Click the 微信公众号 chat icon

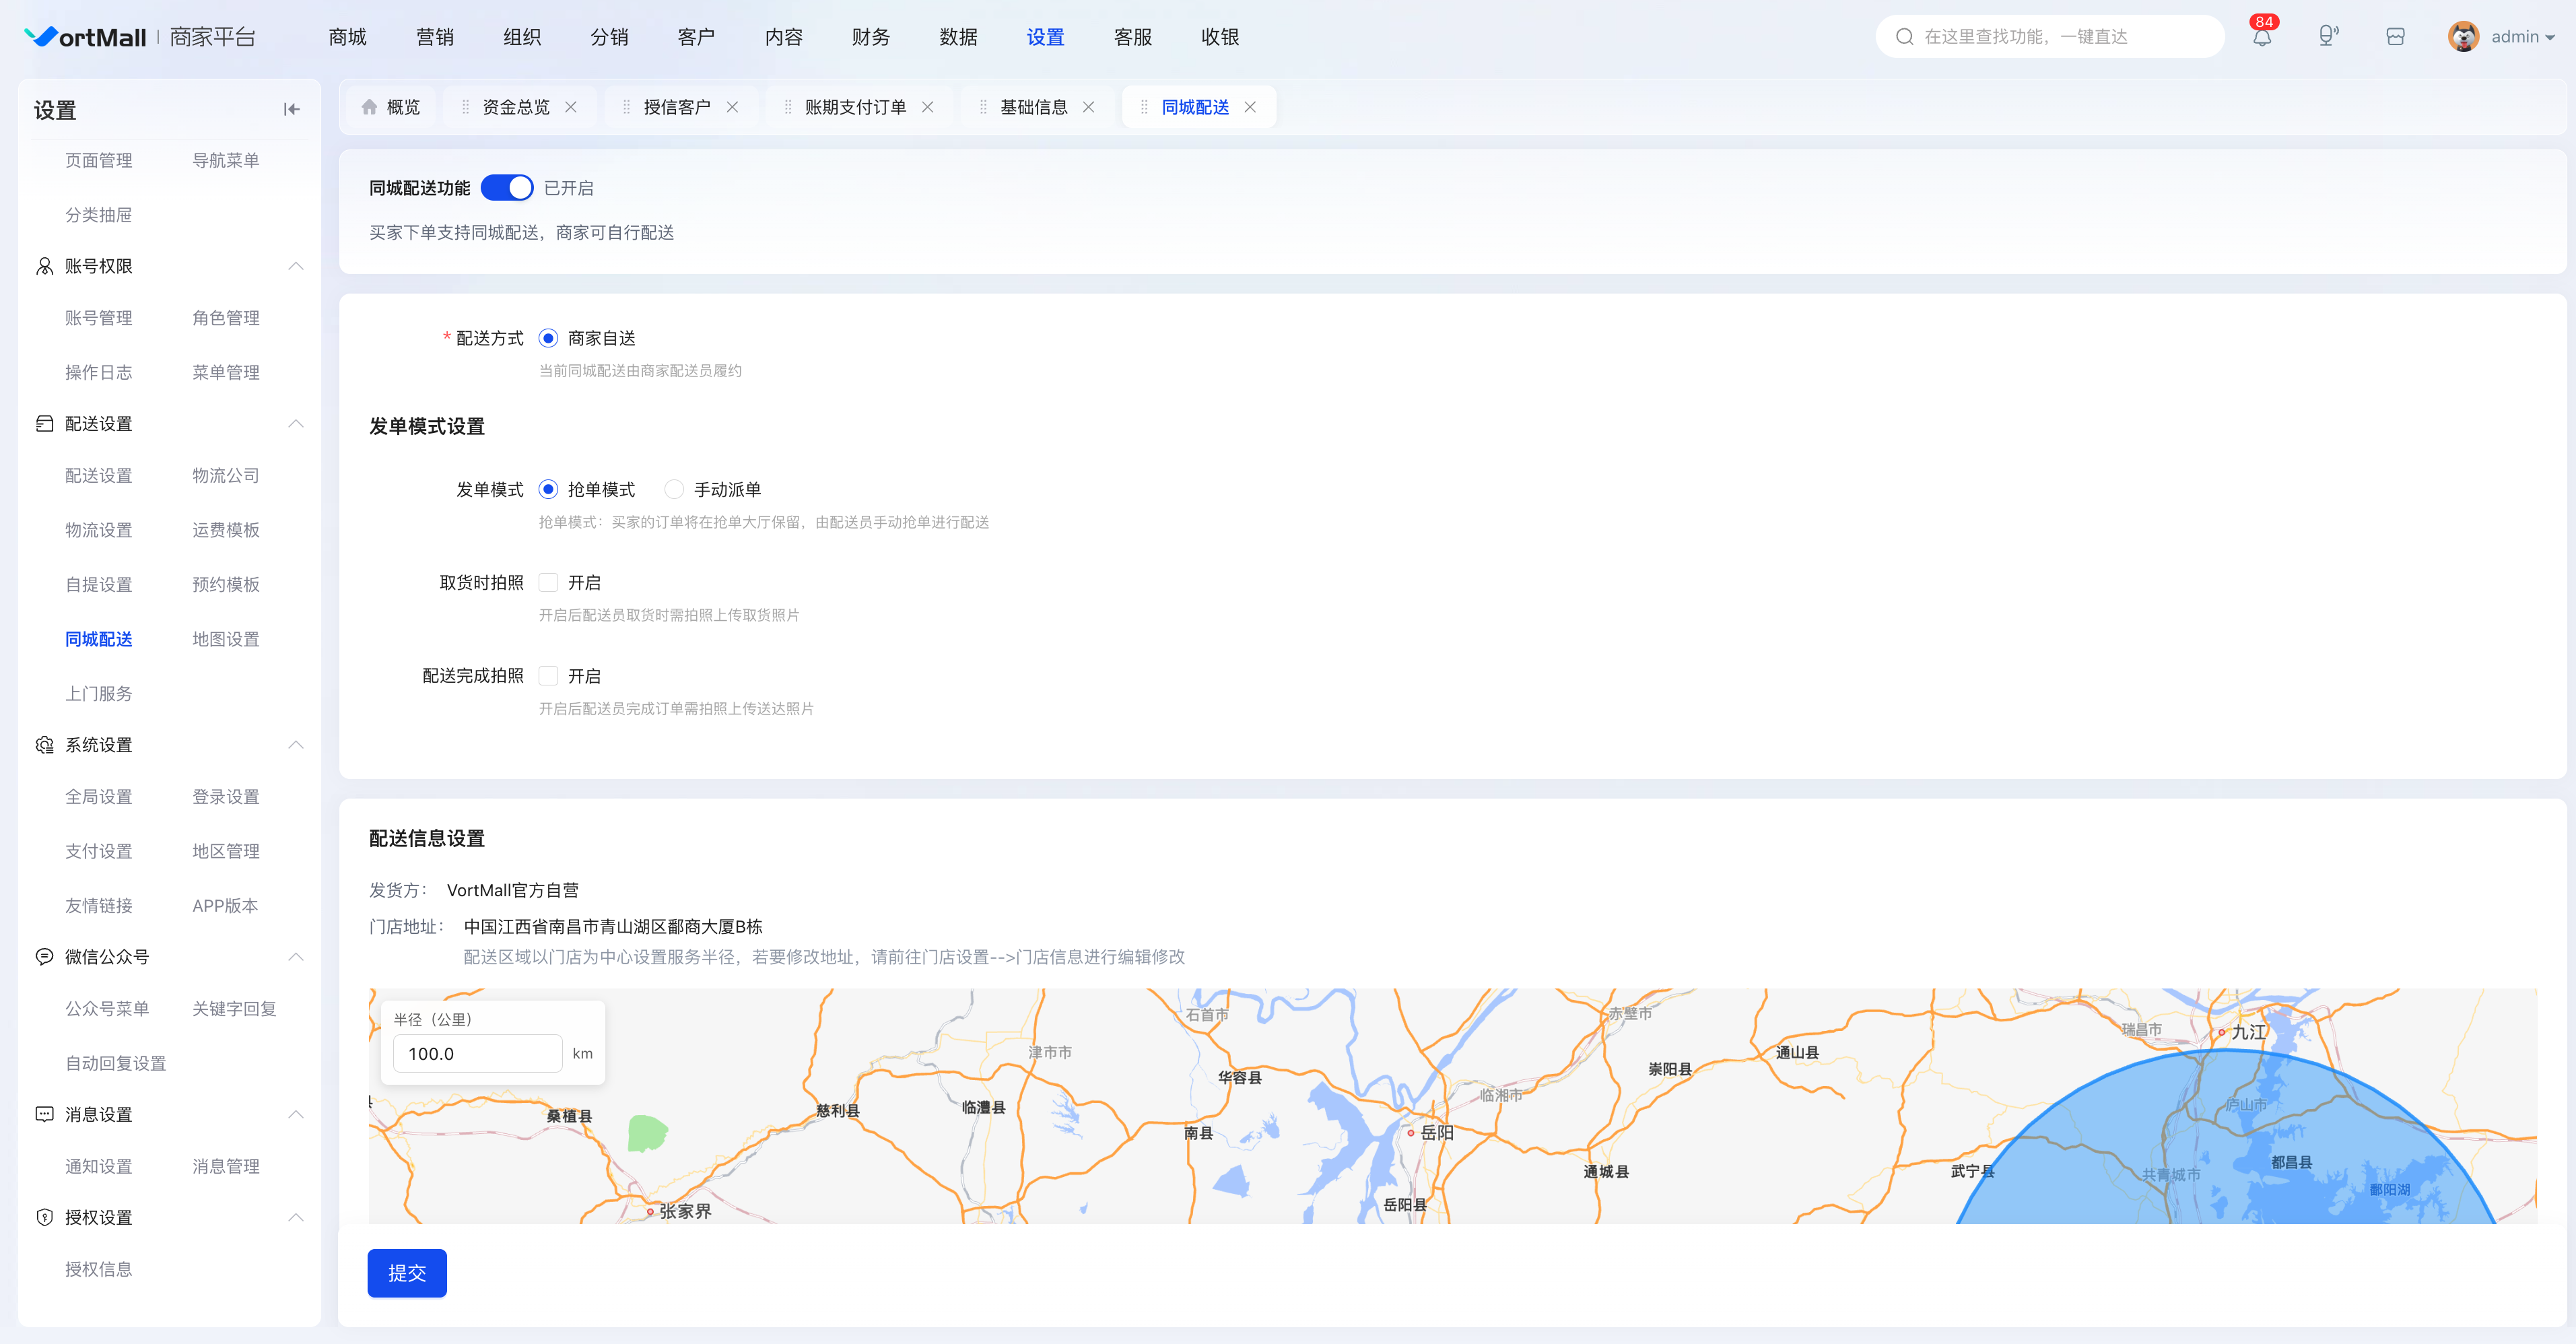click(x=44, y=957)
